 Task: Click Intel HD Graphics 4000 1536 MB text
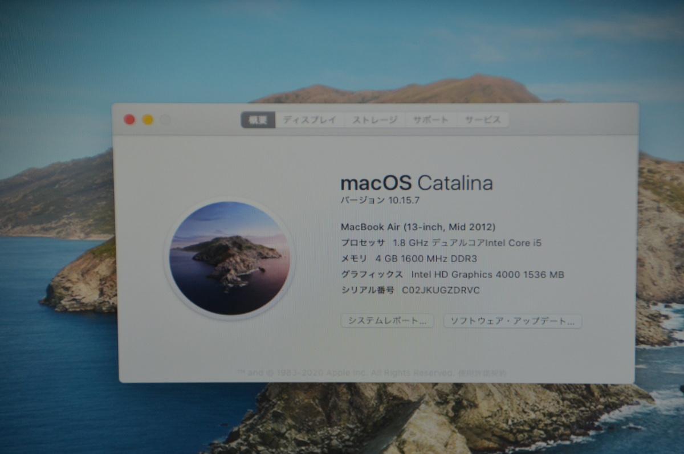(x=487, y=275)
